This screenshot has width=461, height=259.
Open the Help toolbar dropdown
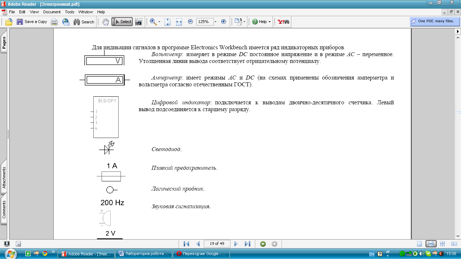261,22
